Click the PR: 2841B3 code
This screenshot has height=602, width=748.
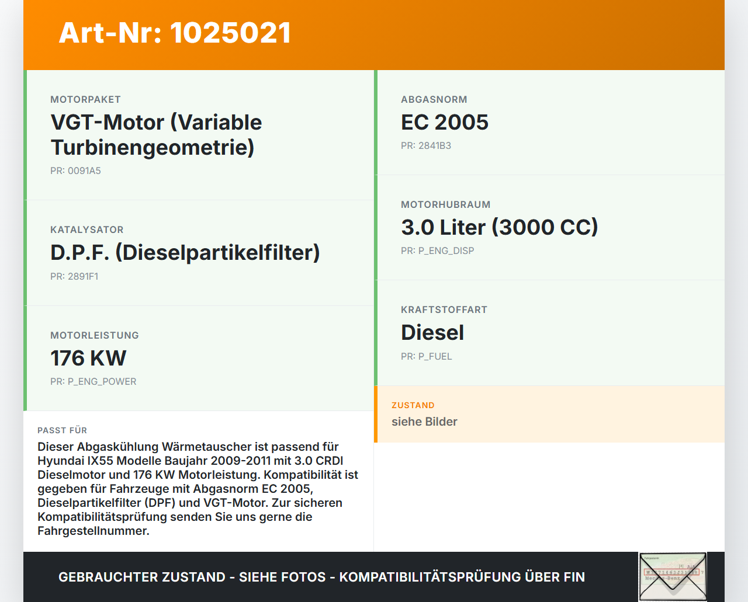coord(426,145)
